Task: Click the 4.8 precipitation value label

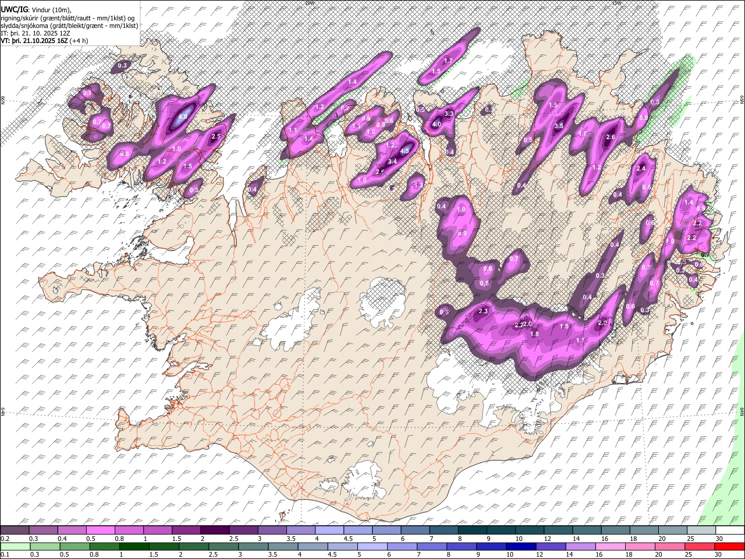Action: (182, 116)
